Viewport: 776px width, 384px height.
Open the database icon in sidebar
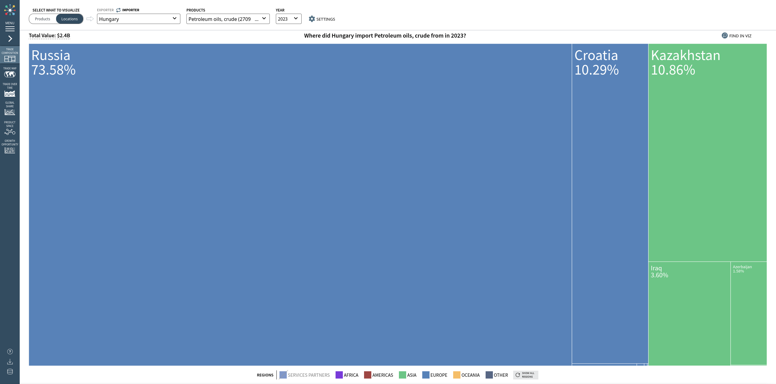tap(10, 372)
